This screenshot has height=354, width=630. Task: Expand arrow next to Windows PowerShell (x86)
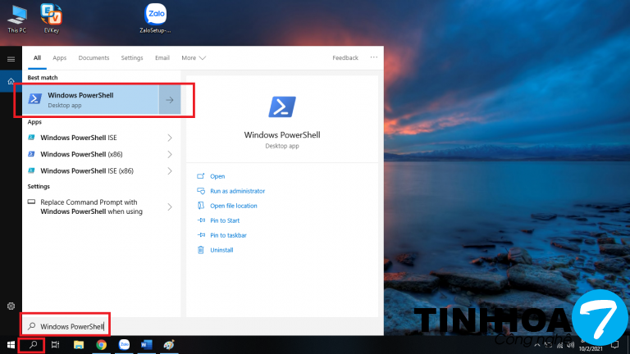(x=170, y=154)
